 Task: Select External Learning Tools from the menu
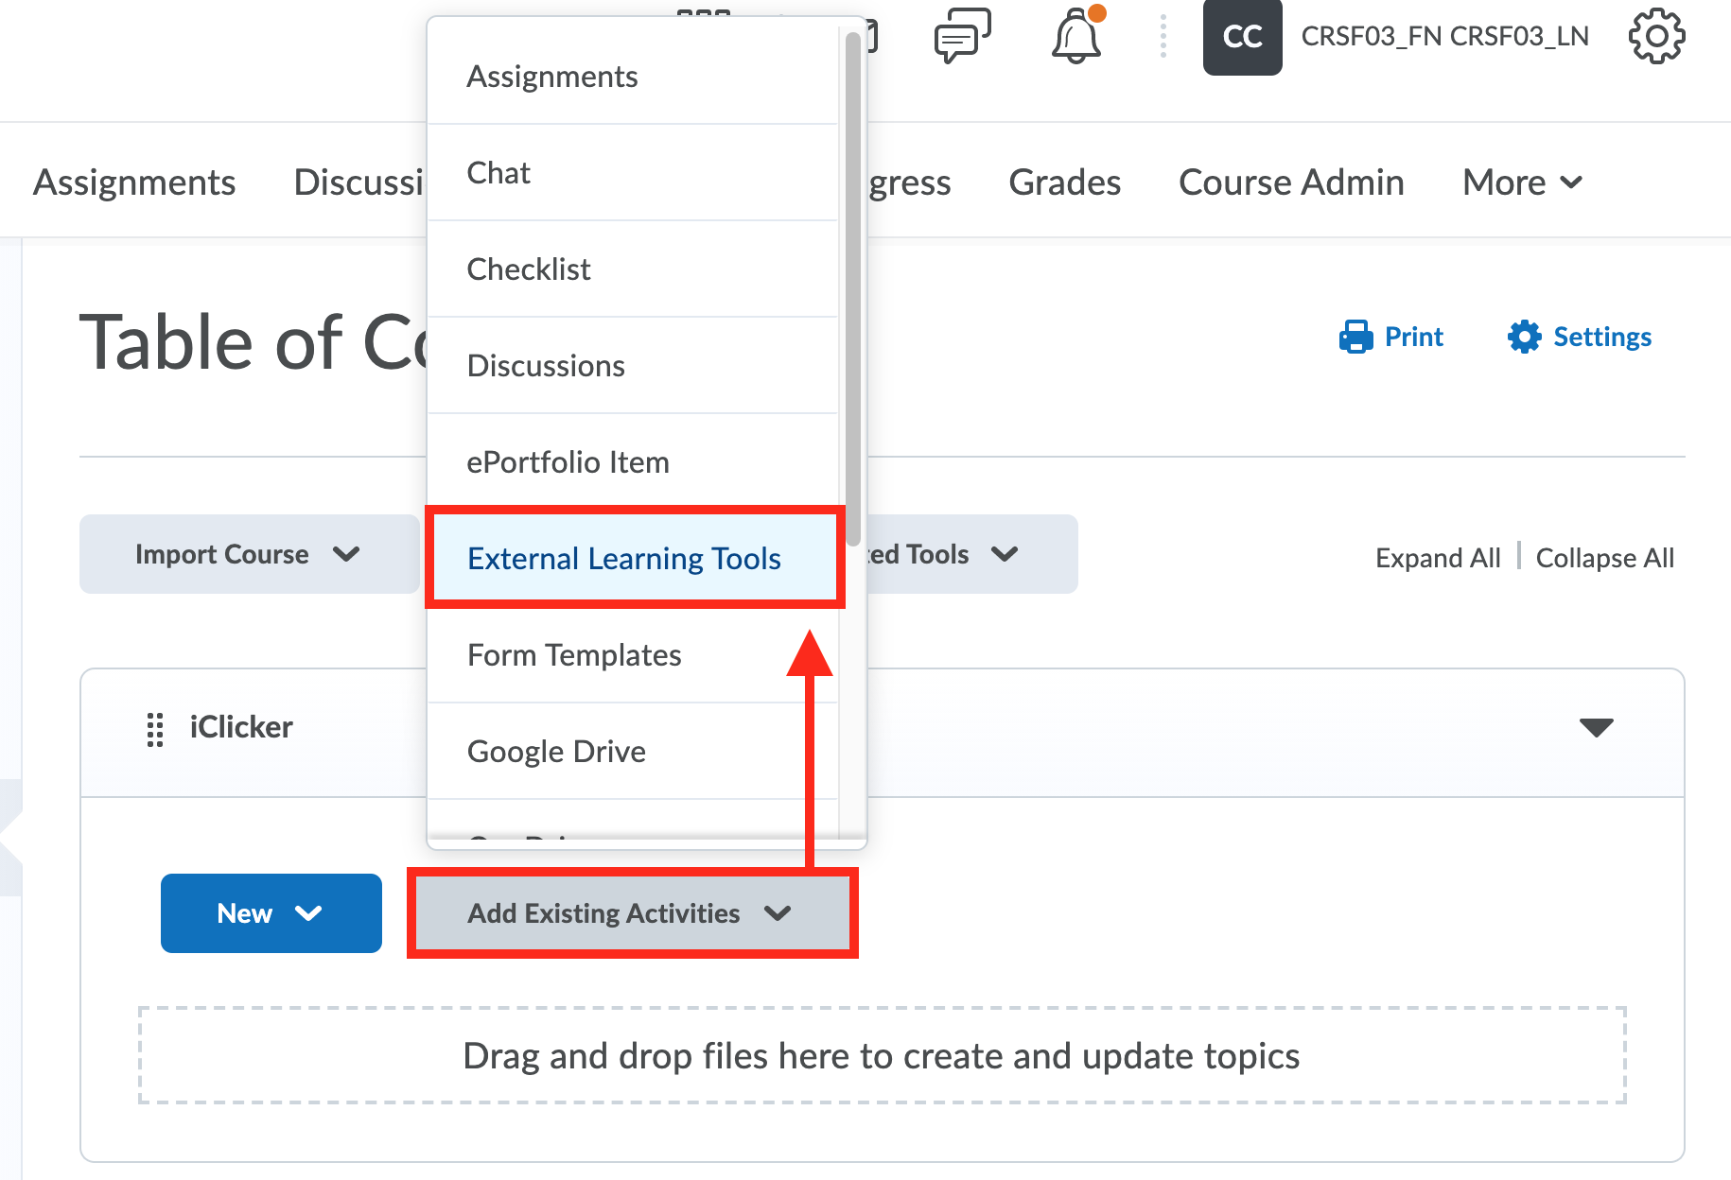pyautogui.click(x=624, y=558)
